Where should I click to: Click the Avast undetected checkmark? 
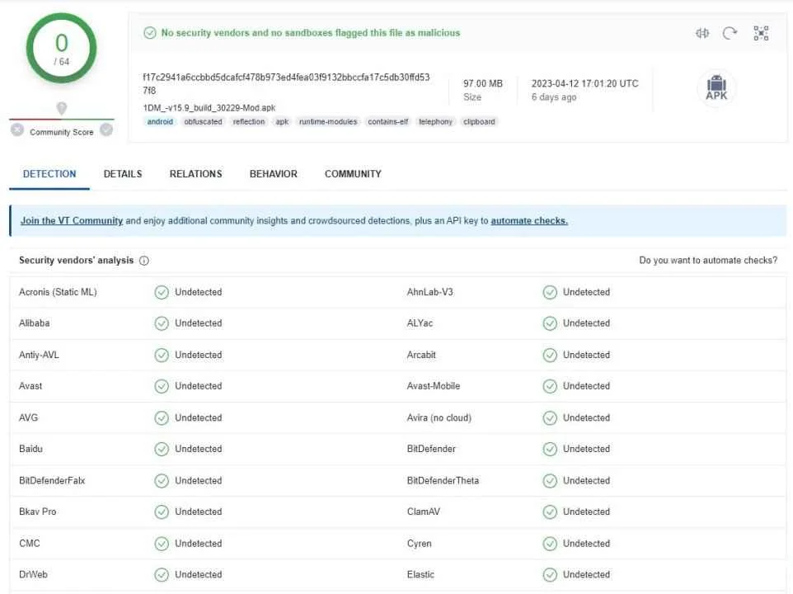click(x=162, y=387)
